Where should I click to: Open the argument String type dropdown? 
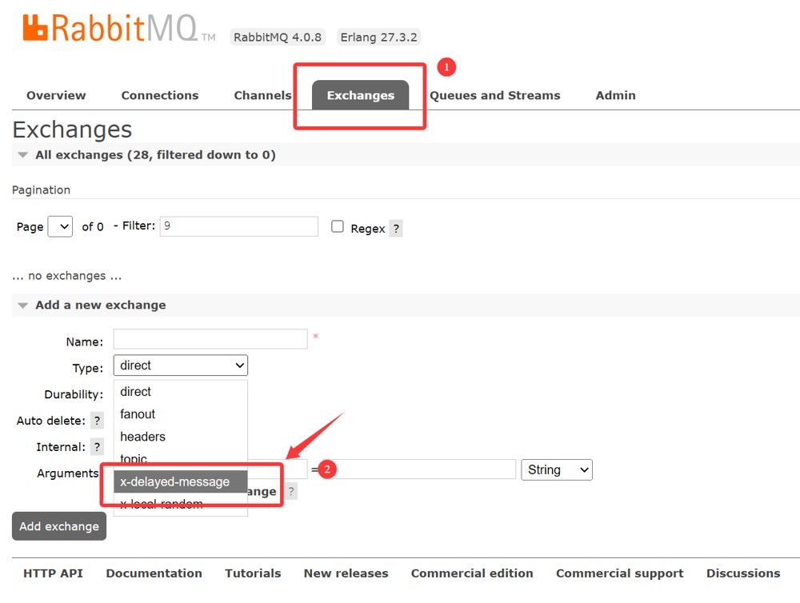557,470
